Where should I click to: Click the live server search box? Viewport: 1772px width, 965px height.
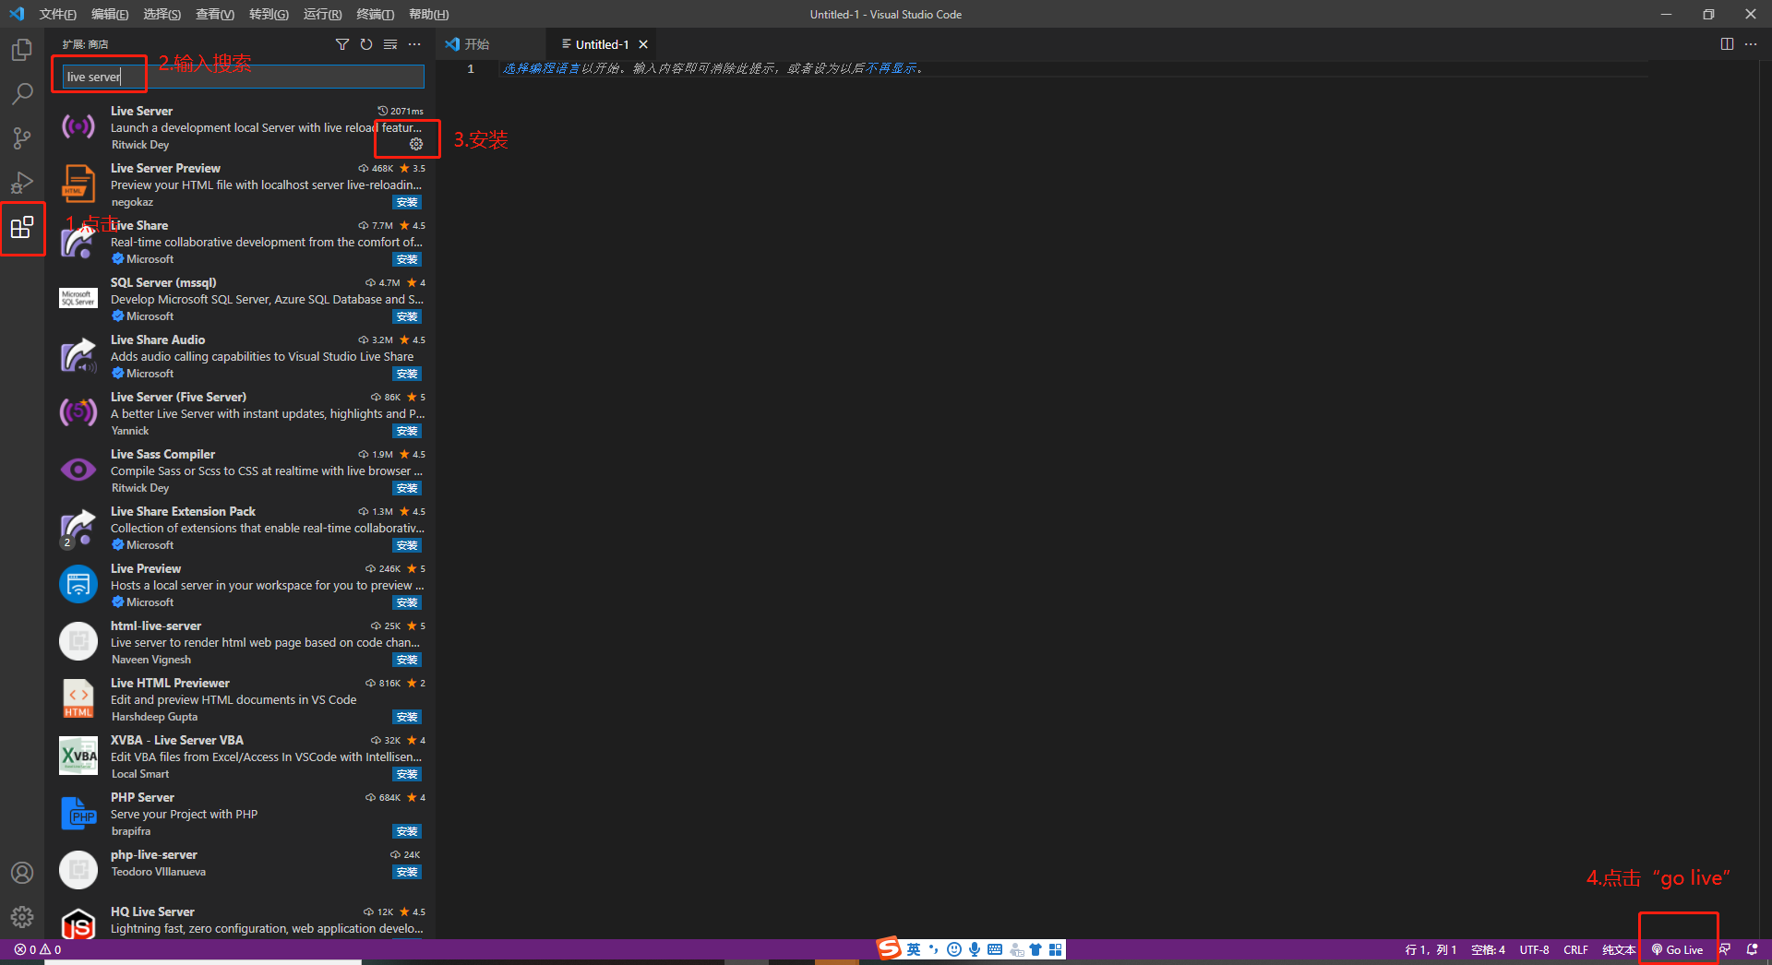[244, 77]
